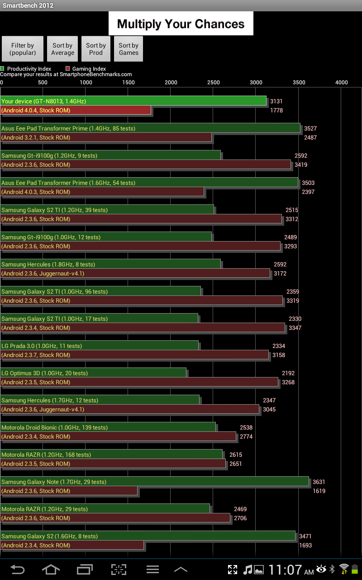Tap the fullscreen expand arrows icon

click(x=232, y=570)
